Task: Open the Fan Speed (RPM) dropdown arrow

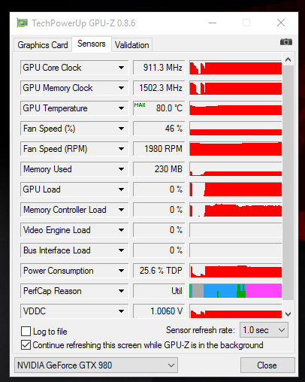Action: point(121,149)
